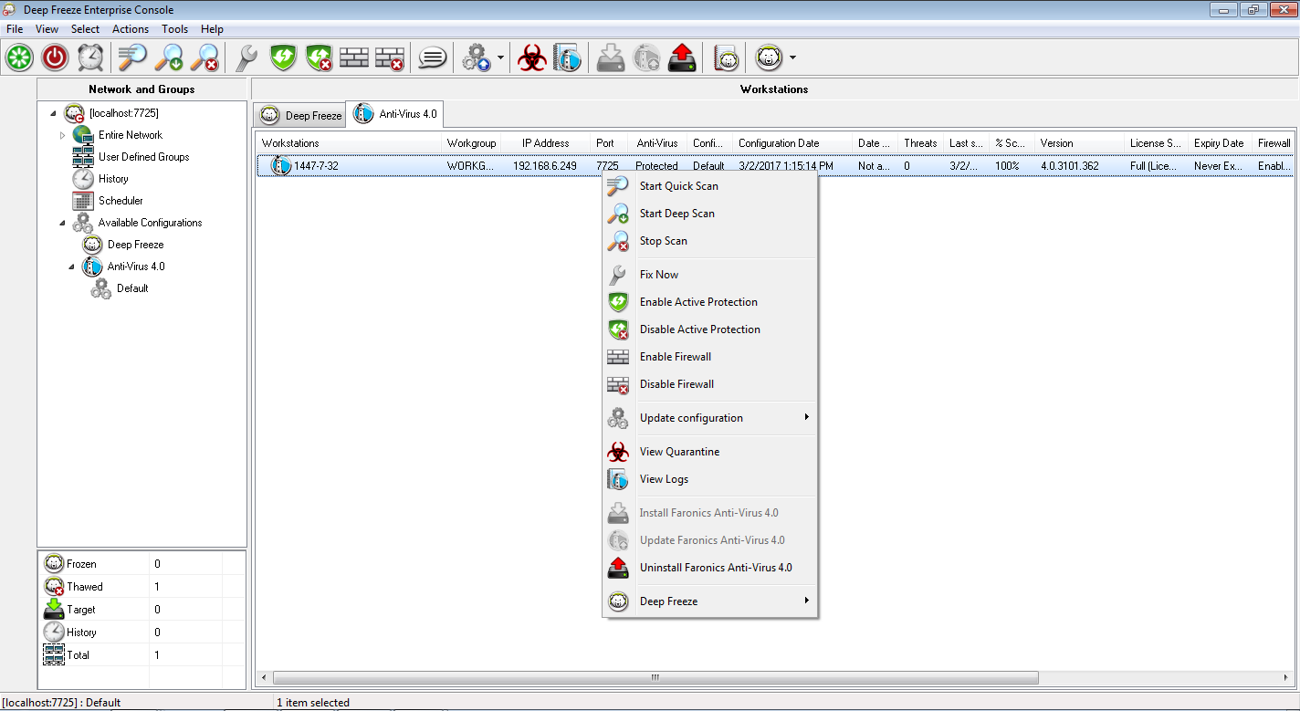1300x711 pixels.
Task: Sort by the Threats column header
Action: [920, 143]
